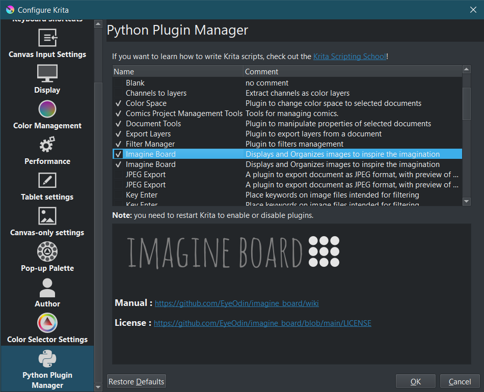
Task: Open Canvas Input Settings page icon
Action: click(47, 38)
